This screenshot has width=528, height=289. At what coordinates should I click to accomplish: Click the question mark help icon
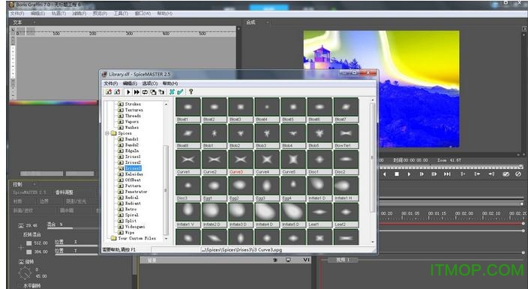[x=191, y=92]
